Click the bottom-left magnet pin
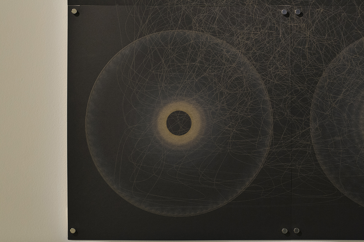The width and height of the screenshot is (364, 242). click(73, 231)
